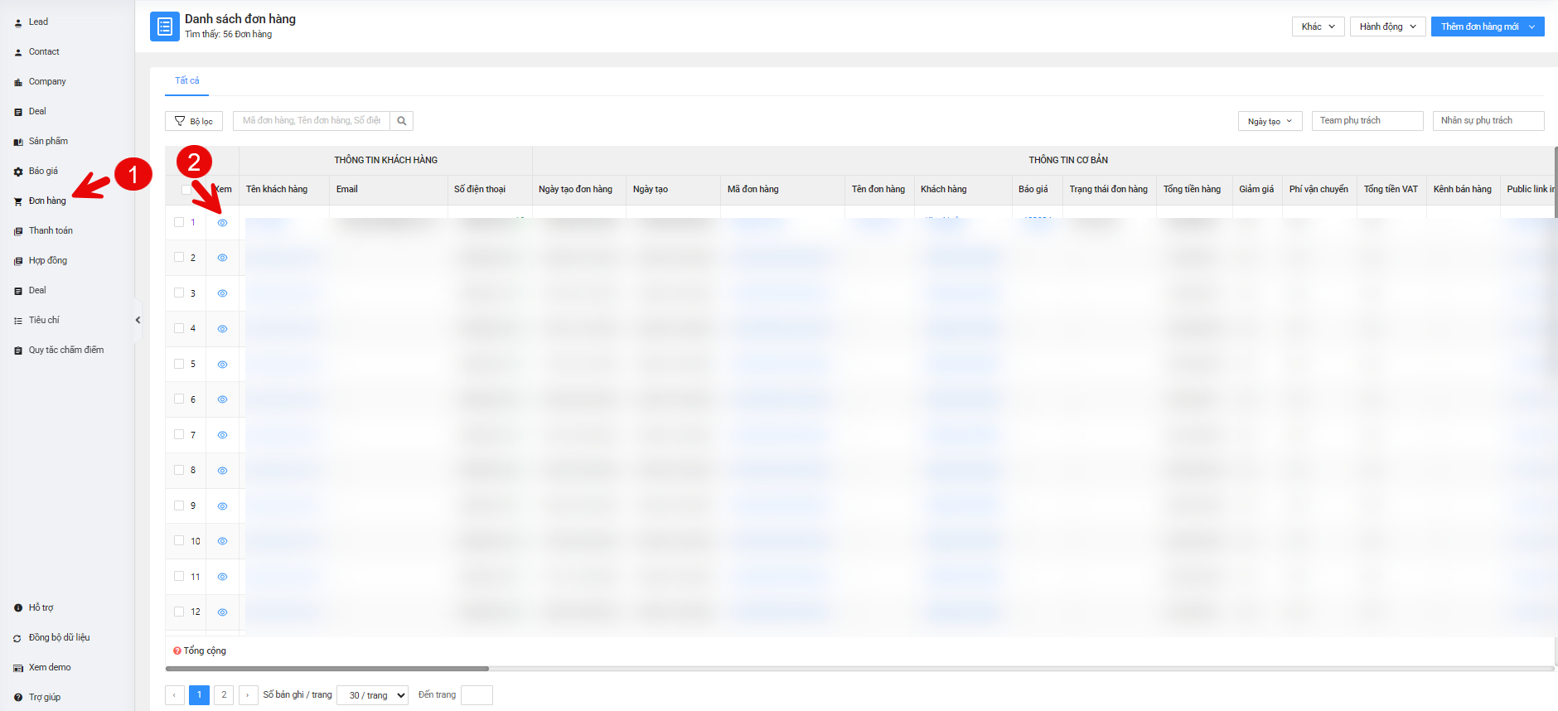View order row 4 with eye icon
1558x711 pixels.
click(x=222, y=329)
